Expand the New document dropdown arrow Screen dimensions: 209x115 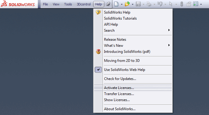tap(122, 5)
